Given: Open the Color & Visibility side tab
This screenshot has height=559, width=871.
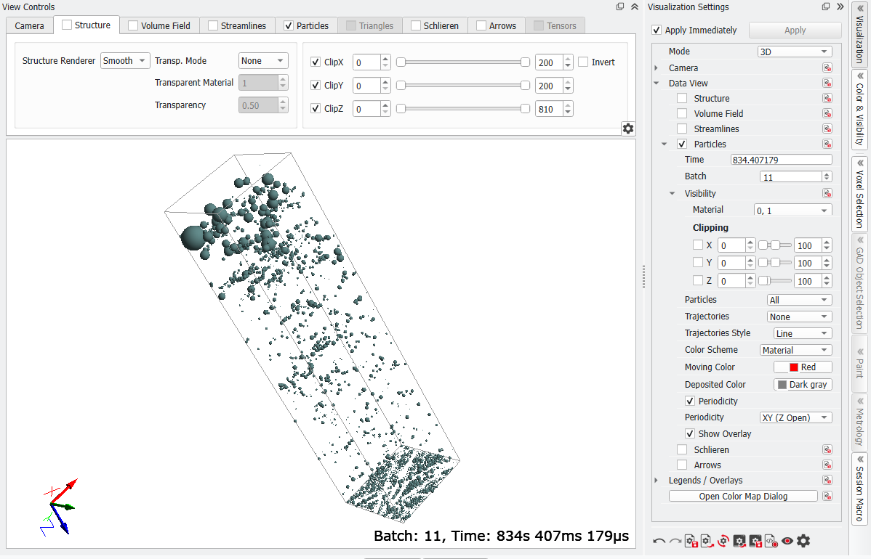Looking at the screenshot, I should (x=859, y=109).
